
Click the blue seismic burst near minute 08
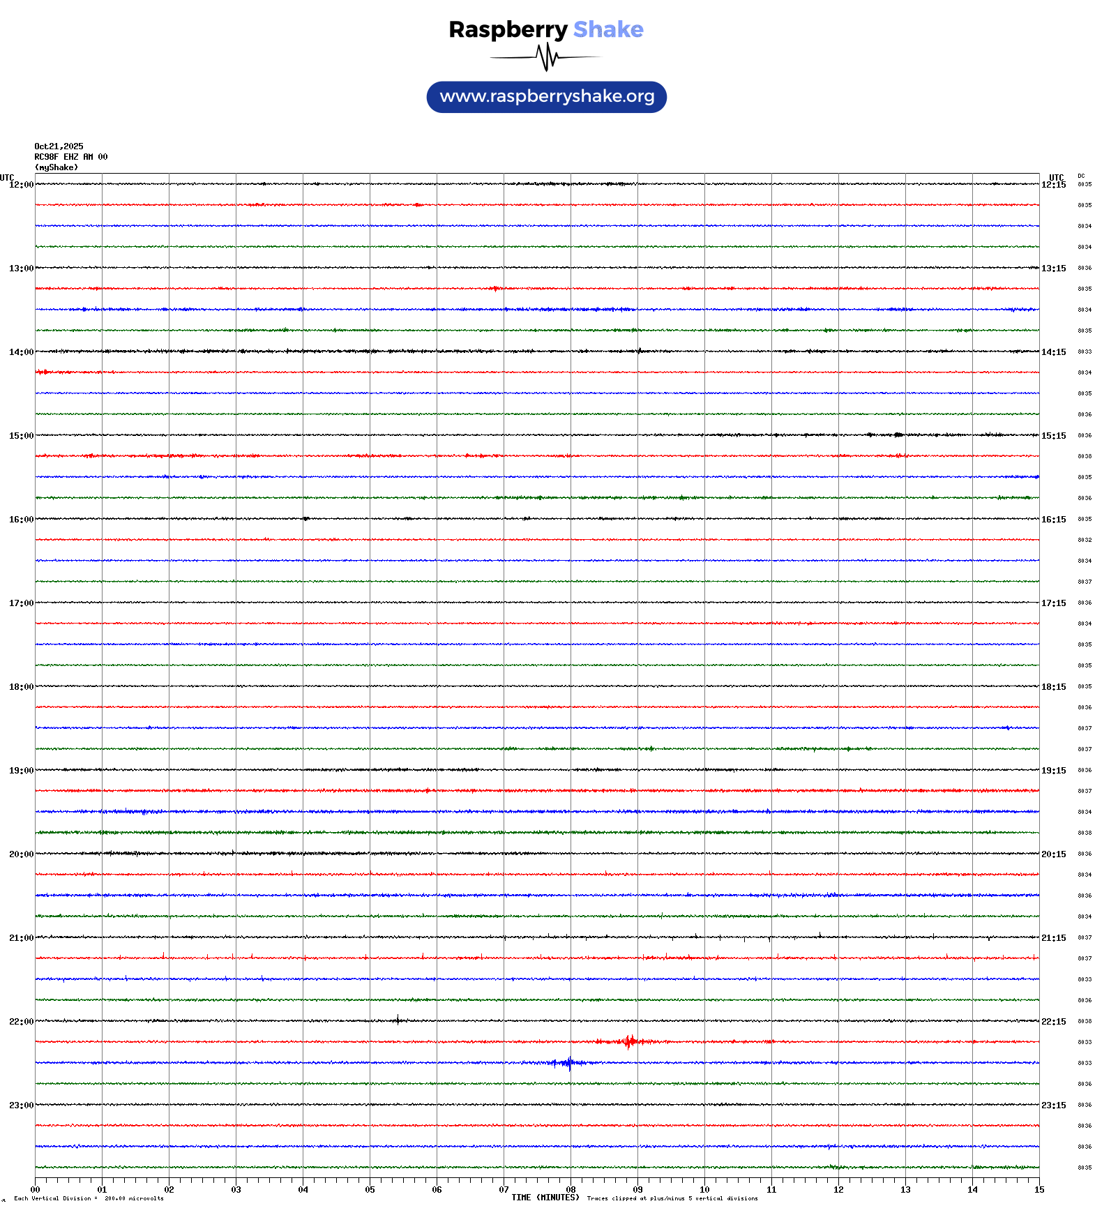point(568,1063)
